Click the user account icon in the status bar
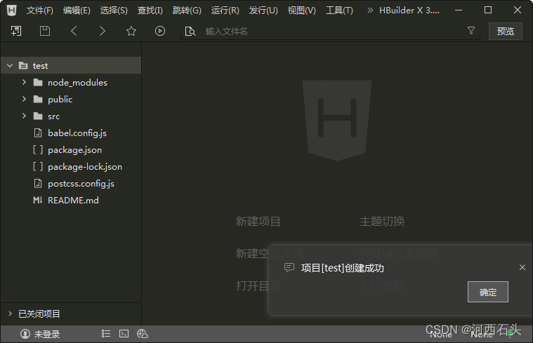533x343 pixels. 25,334
